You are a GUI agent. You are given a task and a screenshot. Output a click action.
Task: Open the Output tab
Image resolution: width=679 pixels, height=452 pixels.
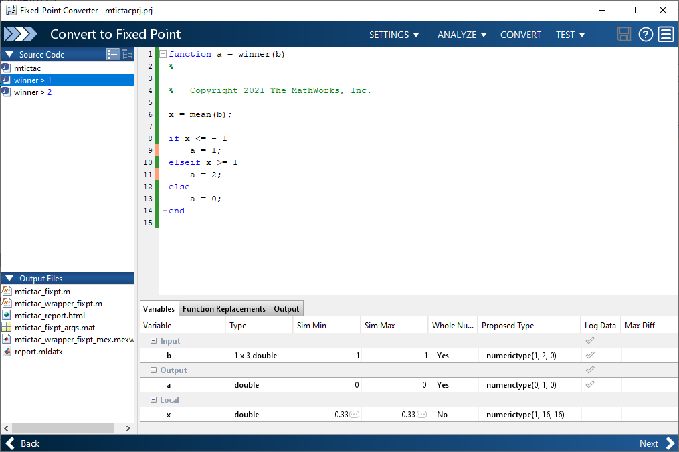(286, 308)
